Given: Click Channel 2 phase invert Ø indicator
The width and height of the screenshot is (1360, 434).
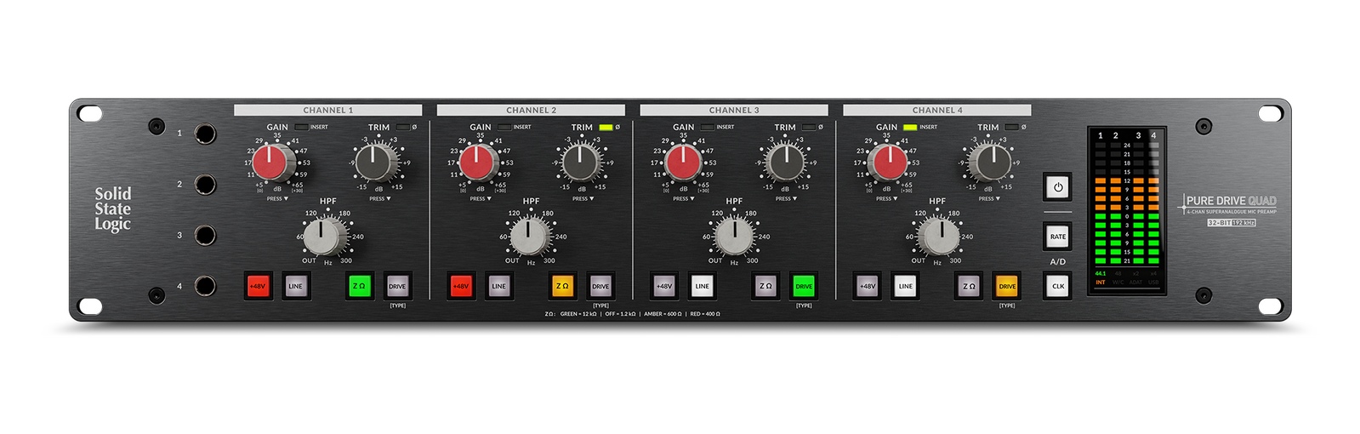Looking at the screenshot, I should click(606, 128).
